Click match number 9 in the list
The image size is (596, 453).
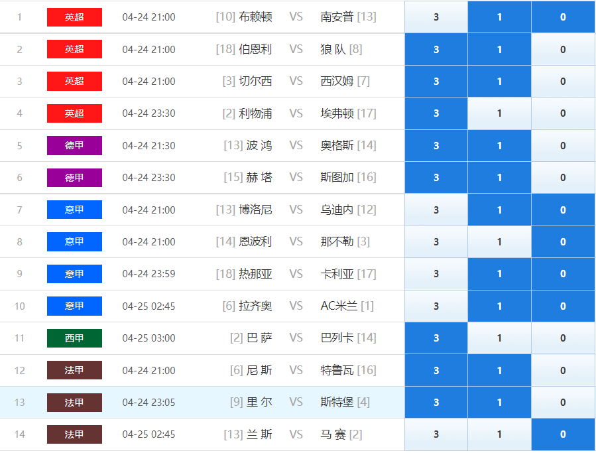(x=19, y=274)
